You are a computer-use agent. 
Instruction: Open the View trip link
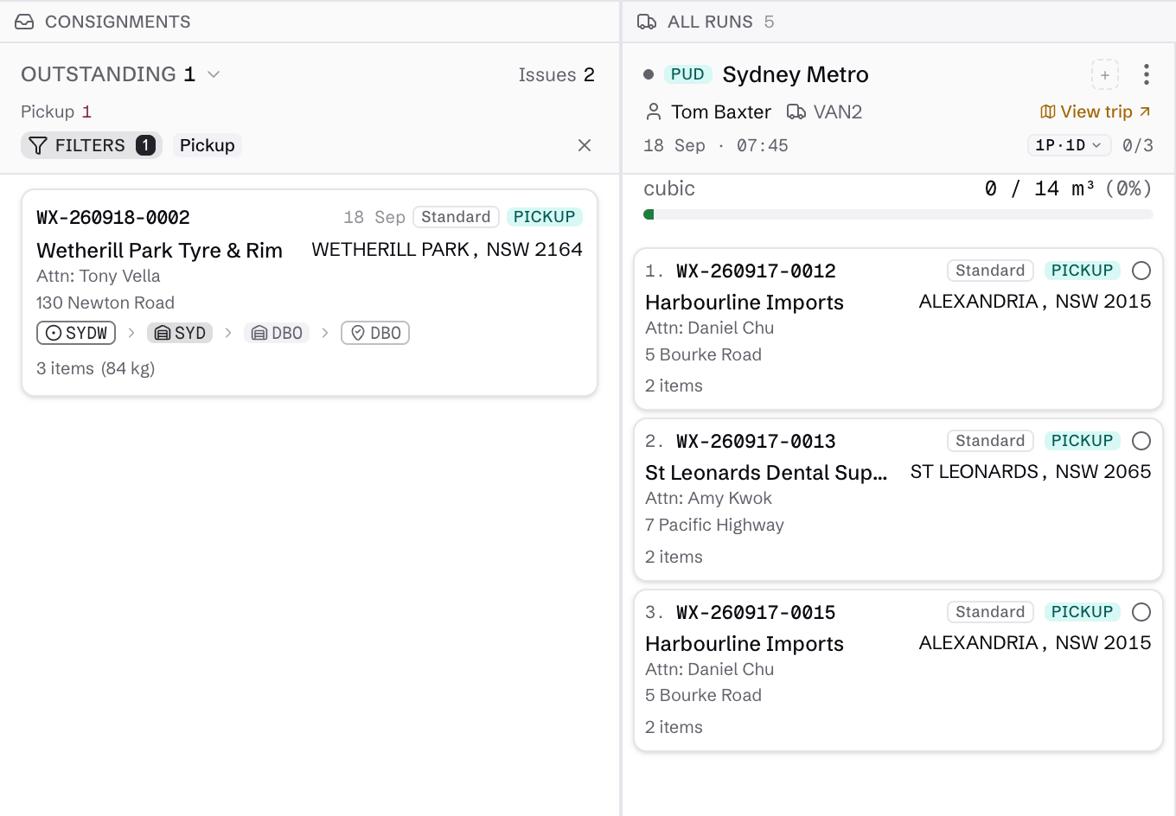[1096, 112]
